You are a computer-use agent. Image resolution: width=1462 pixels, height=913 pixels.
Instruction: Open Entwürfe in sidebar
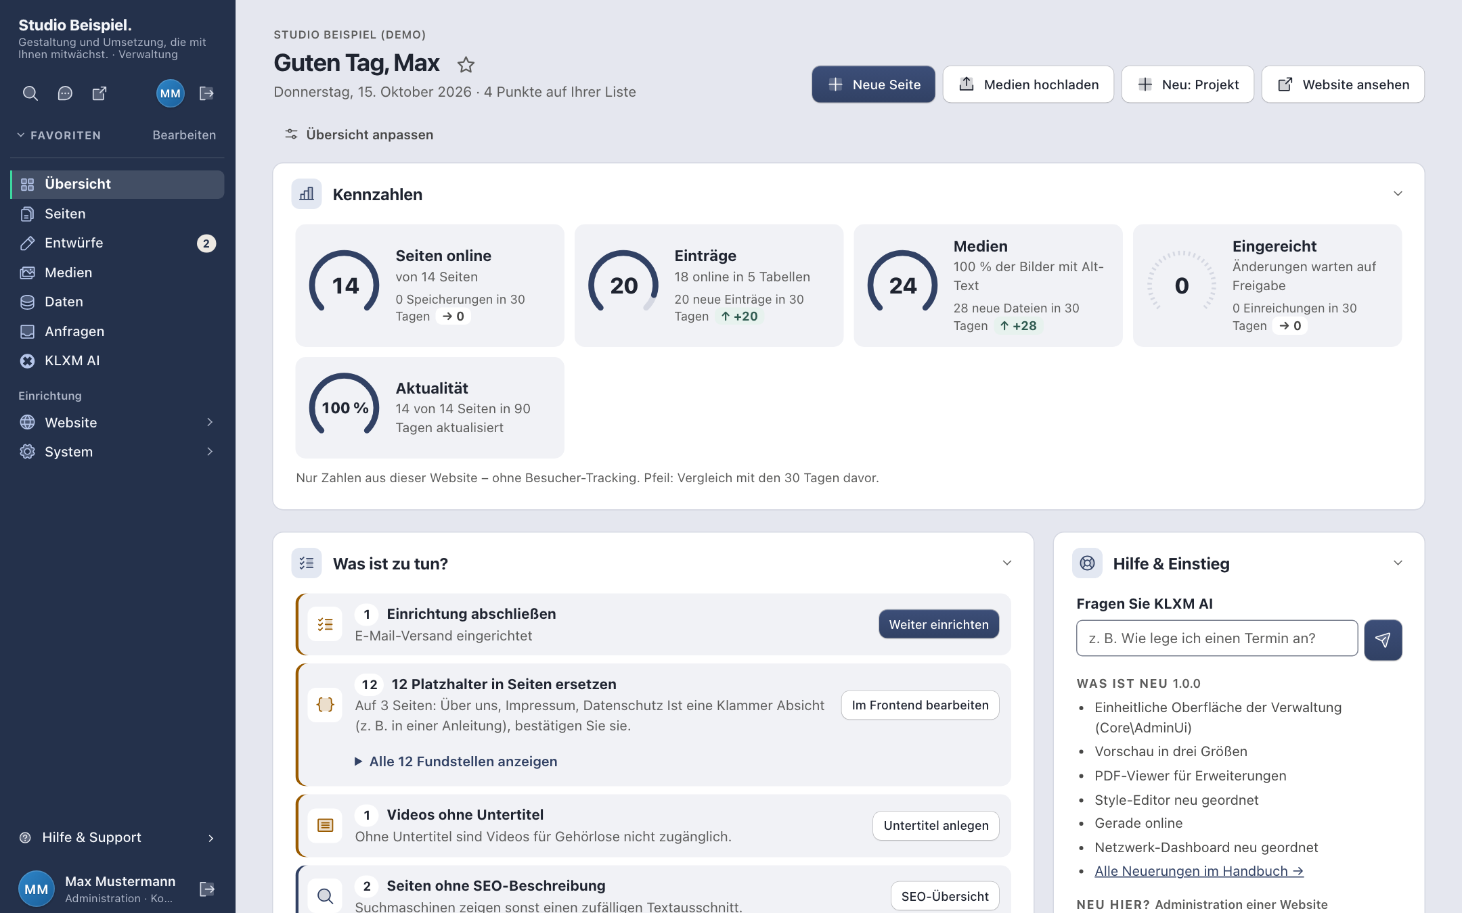118,243
